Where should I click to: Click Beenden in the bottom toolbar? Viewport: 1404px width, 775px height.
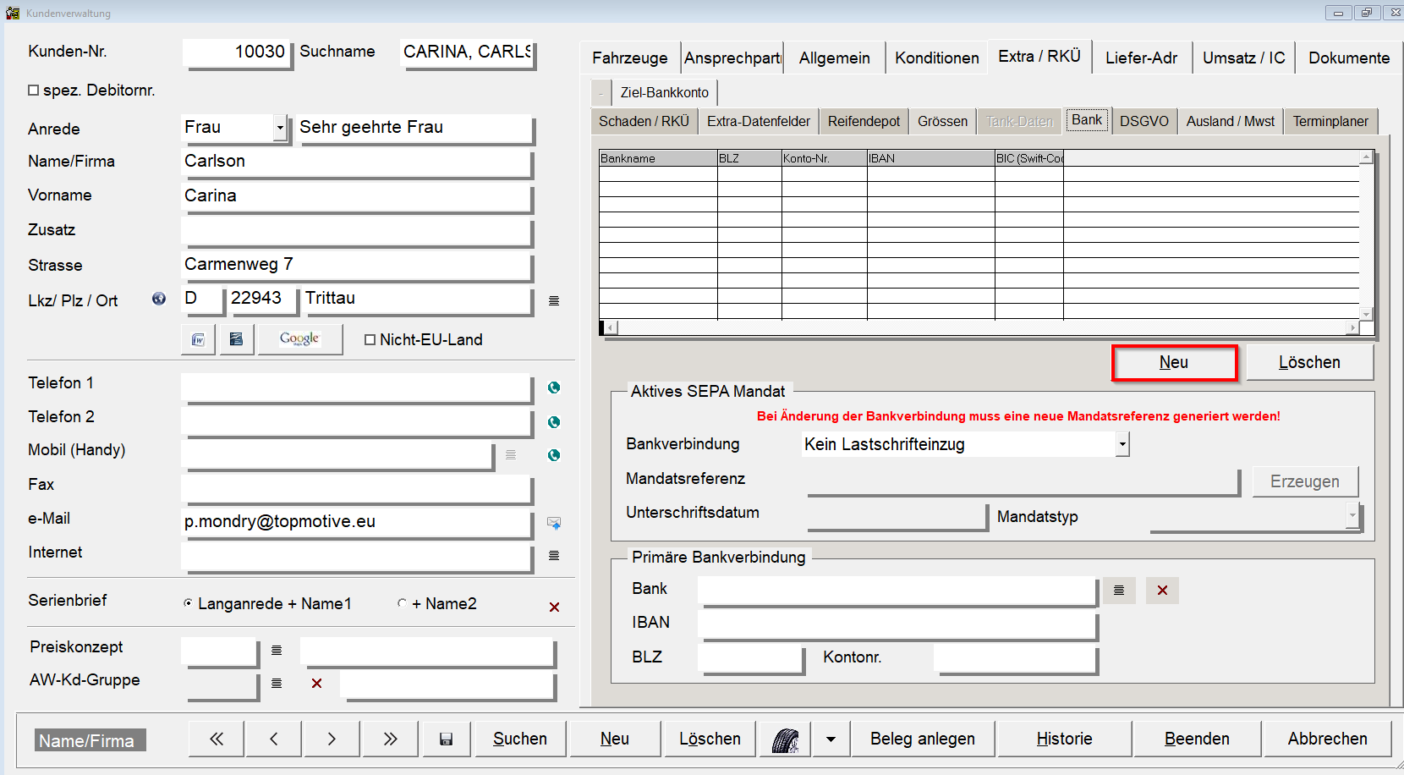pos(1197,739)
